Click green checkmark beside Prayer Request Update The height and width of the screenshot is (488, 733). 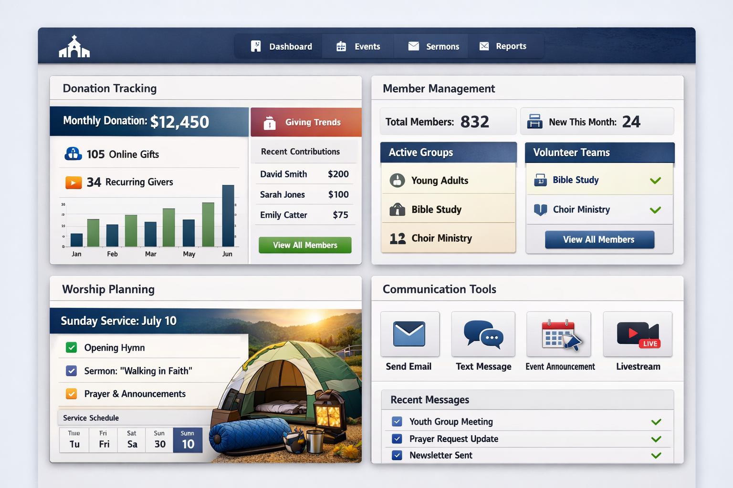point(656,439)
